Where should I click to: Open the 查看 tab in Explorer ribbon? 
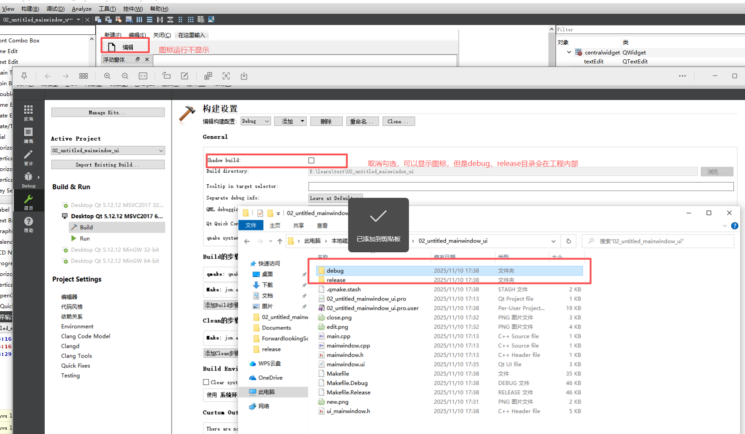click(322, 225)
